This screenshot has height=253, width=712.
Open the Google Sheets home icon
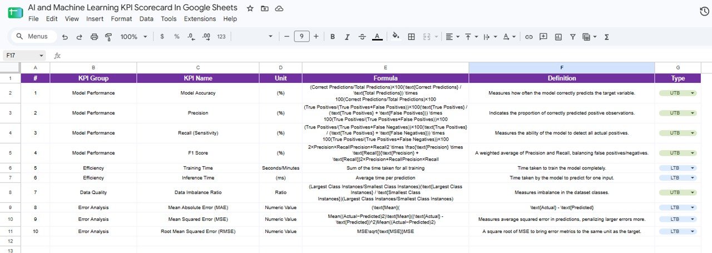[x=15, y=13]
